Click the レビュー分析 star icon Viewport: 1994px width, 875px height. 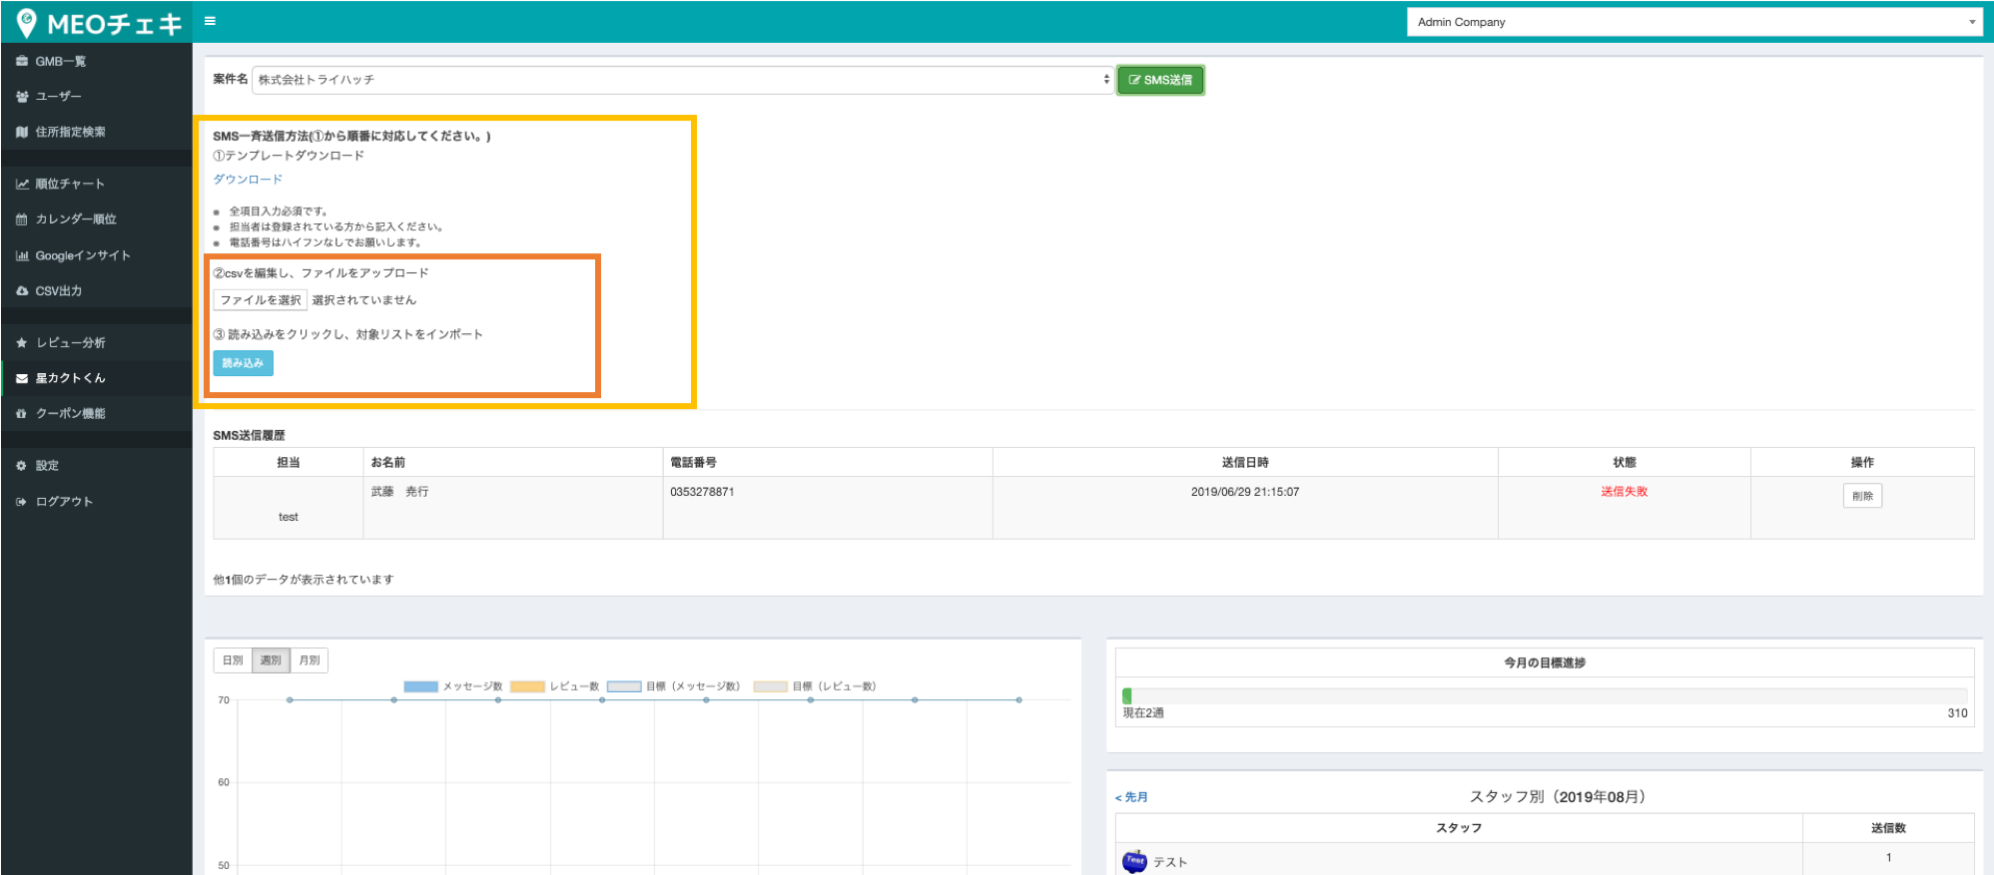pyautogui.click(x=22, y=342)
